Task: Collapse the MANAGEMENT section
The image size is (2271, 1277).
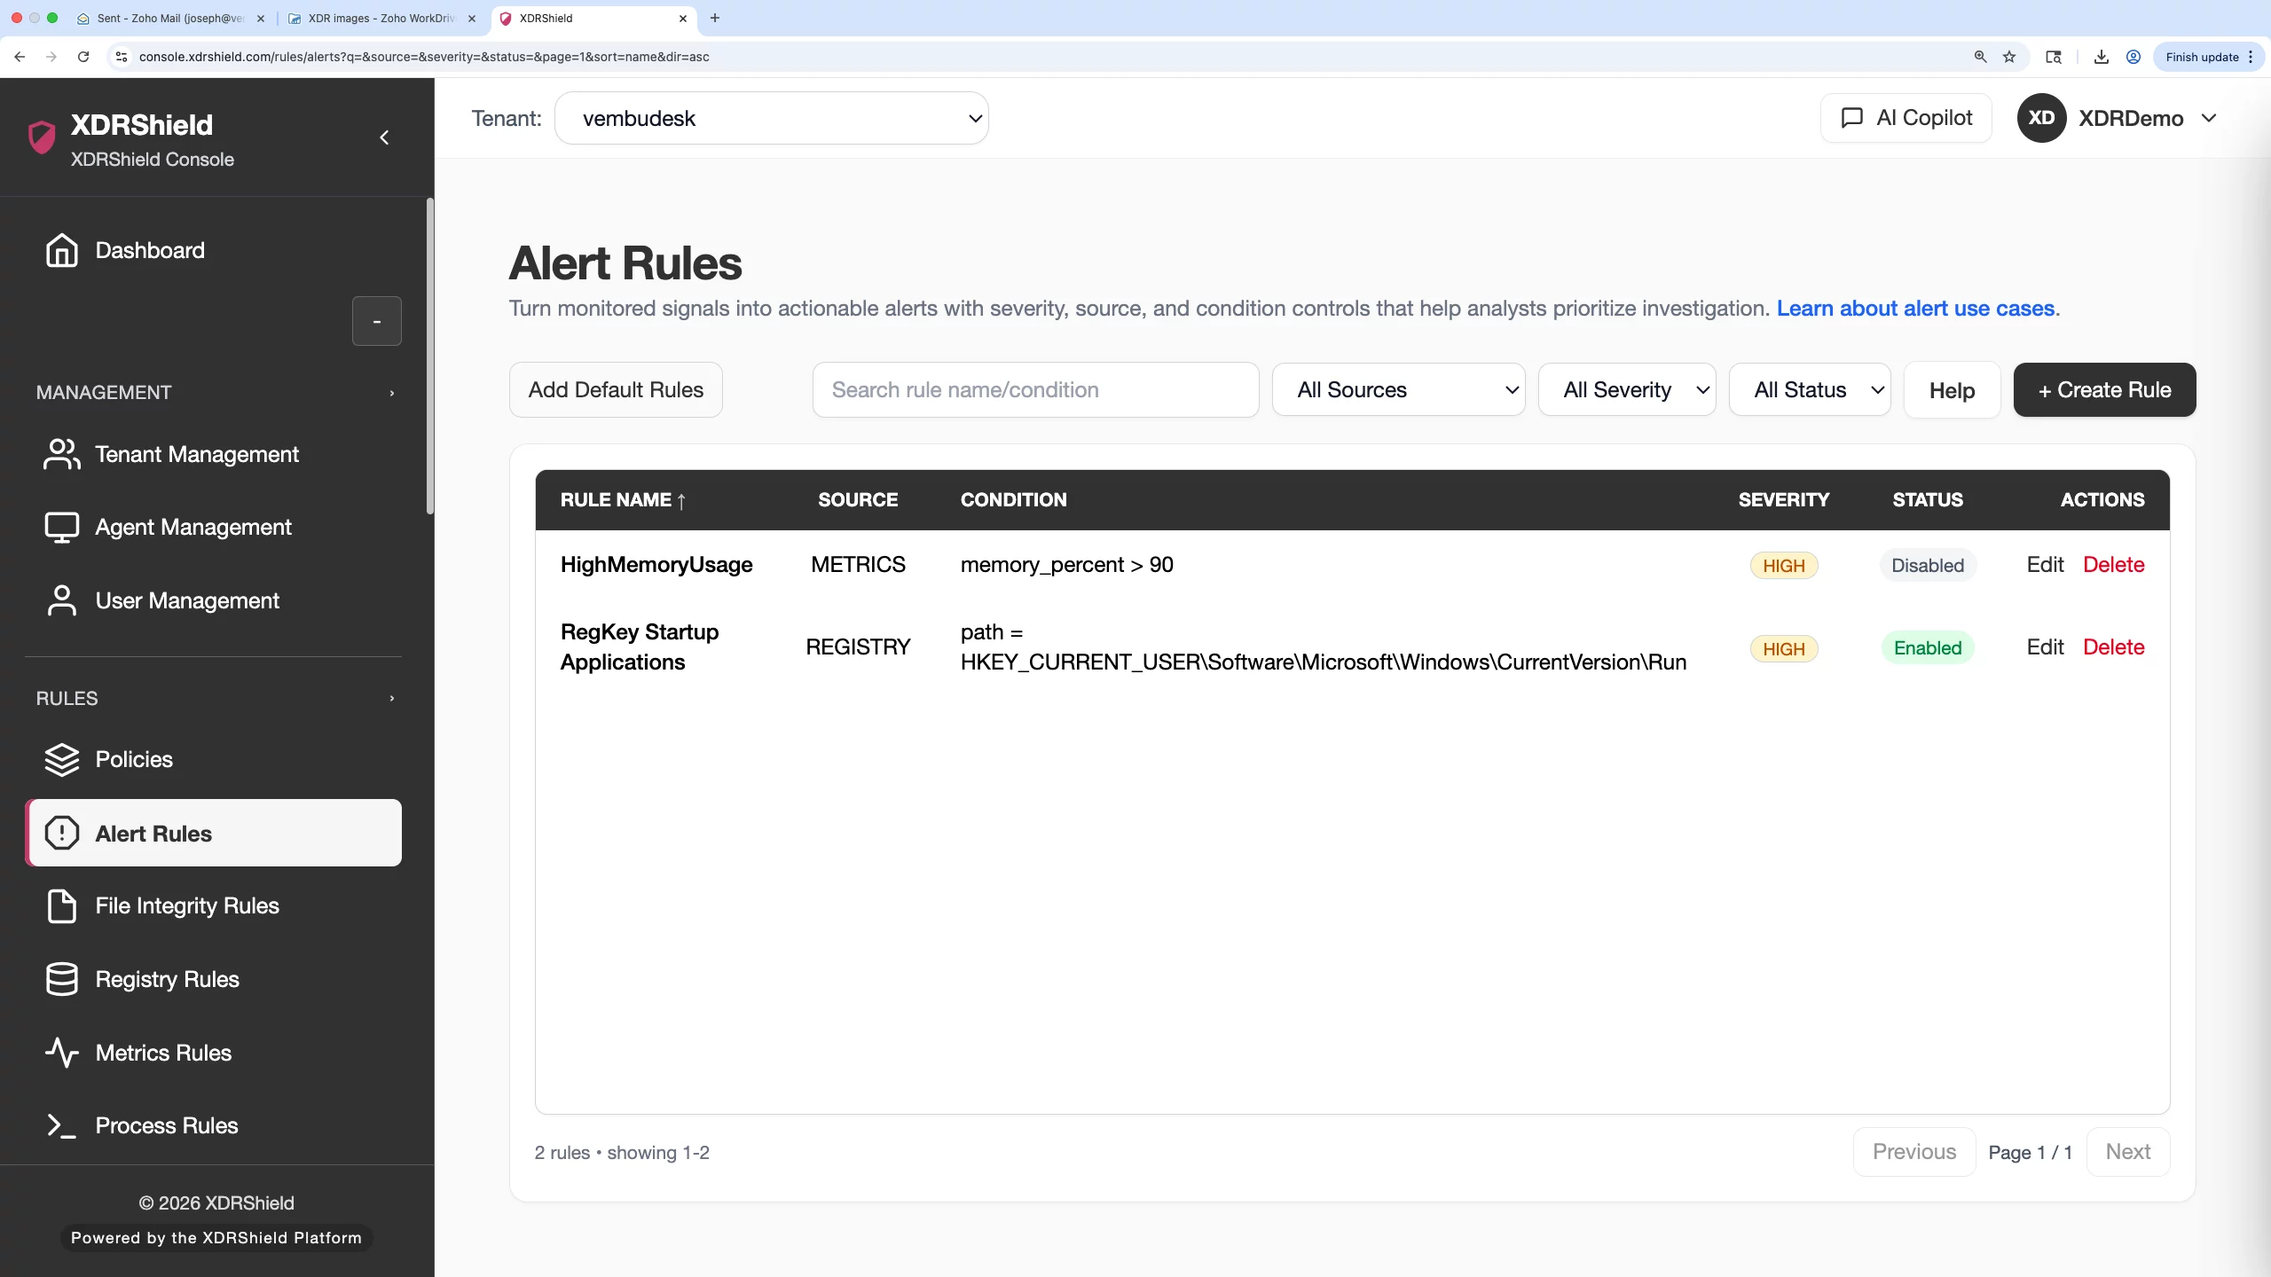Action: (x=392, y=393)
